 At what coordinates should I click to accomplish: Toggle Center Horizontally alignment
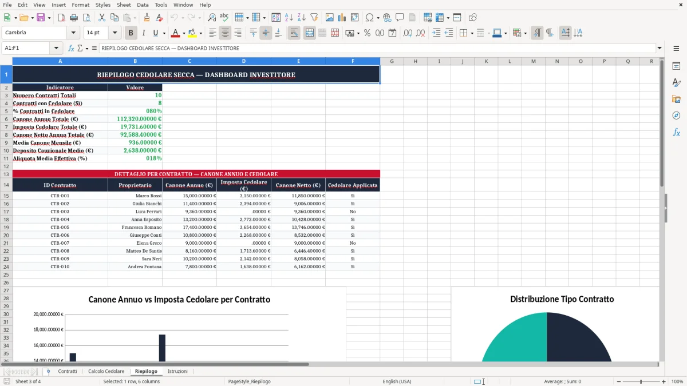[x=226, y=33]
